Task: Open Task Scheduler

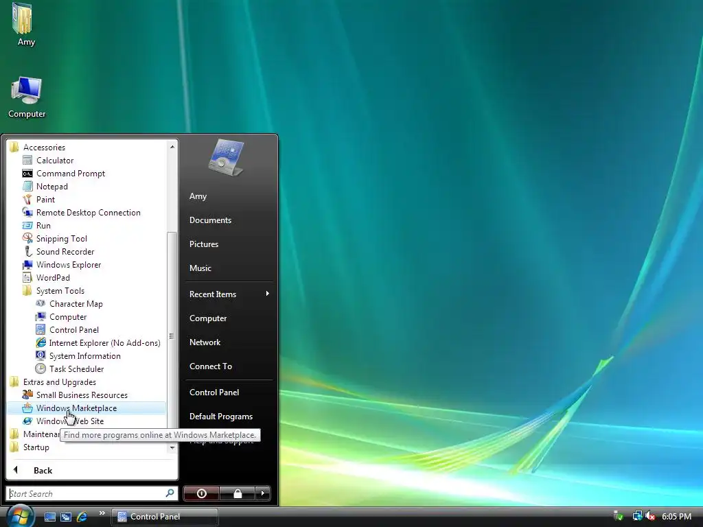Action: (x=76, y=368)
